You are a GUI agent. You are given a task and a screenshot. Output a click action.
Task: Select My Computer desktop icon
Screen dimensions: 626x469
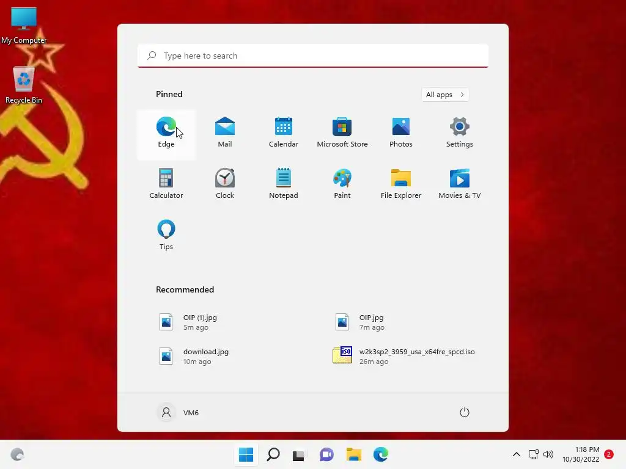click(24, 26)
